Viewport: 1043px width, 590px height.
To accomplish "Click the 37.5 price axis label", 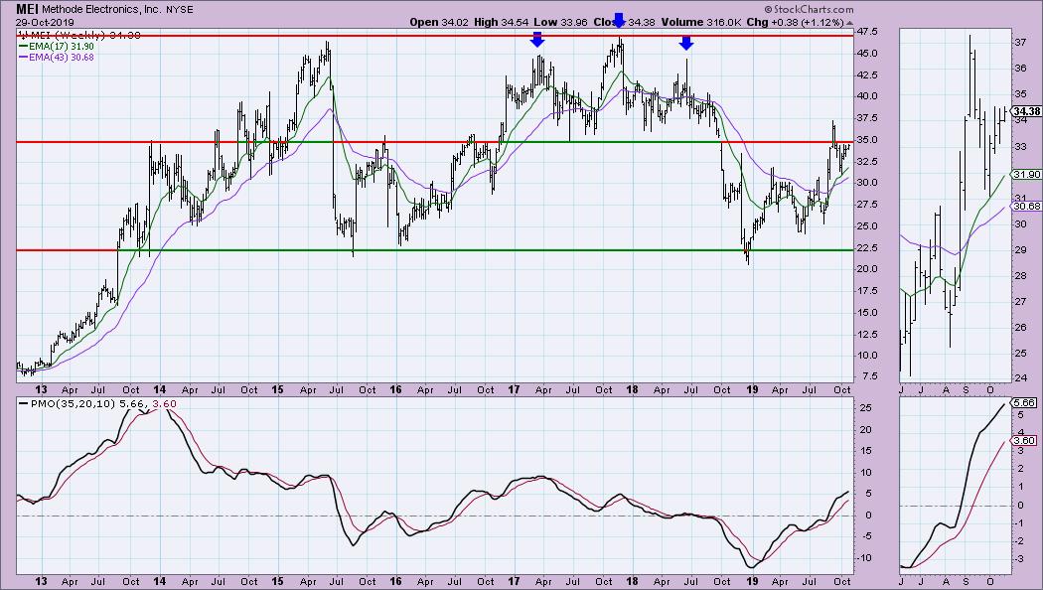I will tap(867, 118).
